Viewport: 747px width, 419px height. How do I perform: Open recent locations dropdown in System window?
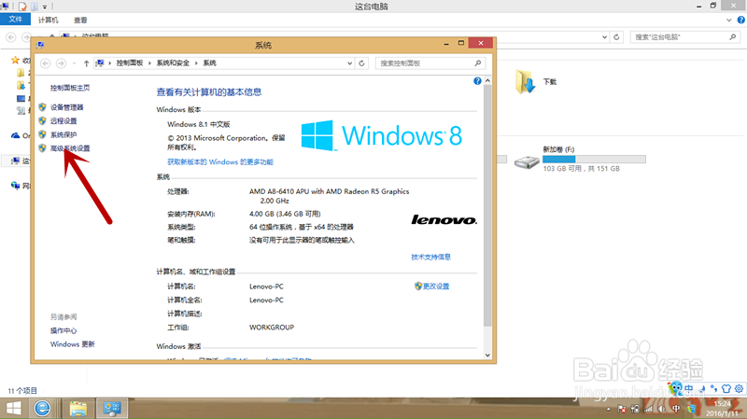coord(74,63)
